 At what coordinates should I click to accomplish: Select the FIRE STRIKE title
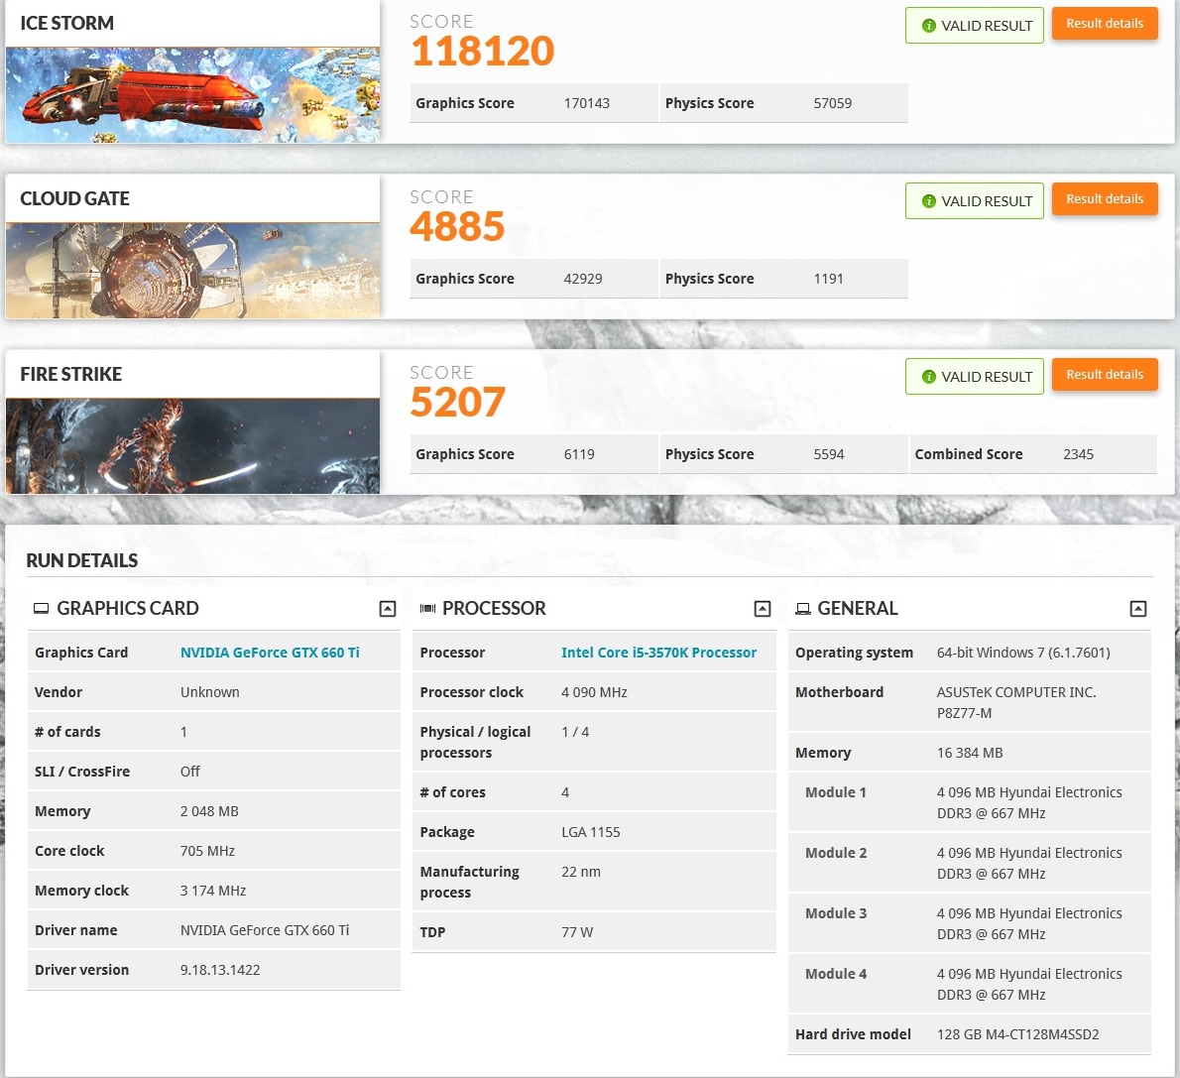pos(70,374)
